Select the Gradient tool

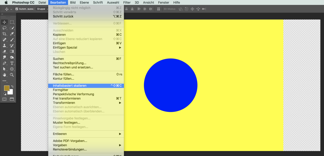12,51
